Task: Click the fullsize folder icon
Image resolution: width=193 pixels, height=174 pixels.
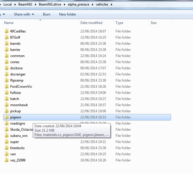Action: click(x=6, y=93)
